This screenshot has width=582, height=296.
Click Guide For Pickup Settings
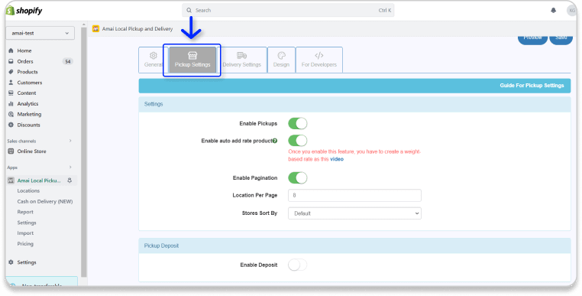[x=532, y=86]
